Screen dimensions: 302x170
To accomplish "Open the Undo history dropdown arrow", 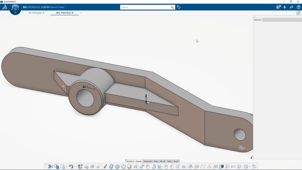I will [x=75, y=167].
